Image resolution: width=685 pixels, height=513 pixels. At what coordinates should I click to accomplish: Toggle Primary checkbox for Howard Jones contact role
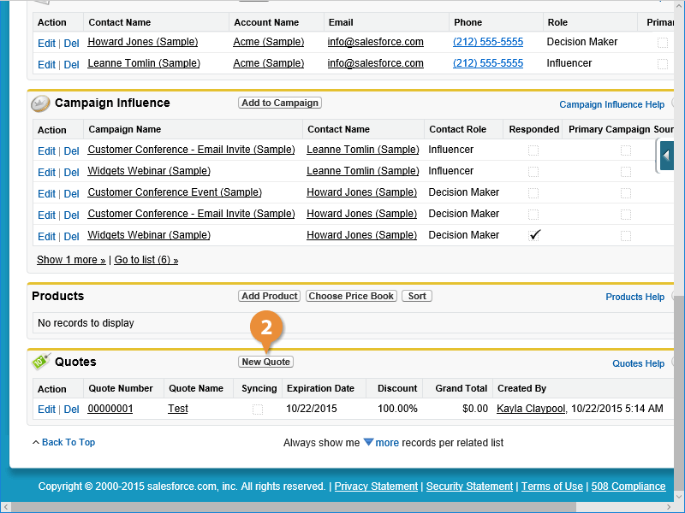tap(662, 42)
